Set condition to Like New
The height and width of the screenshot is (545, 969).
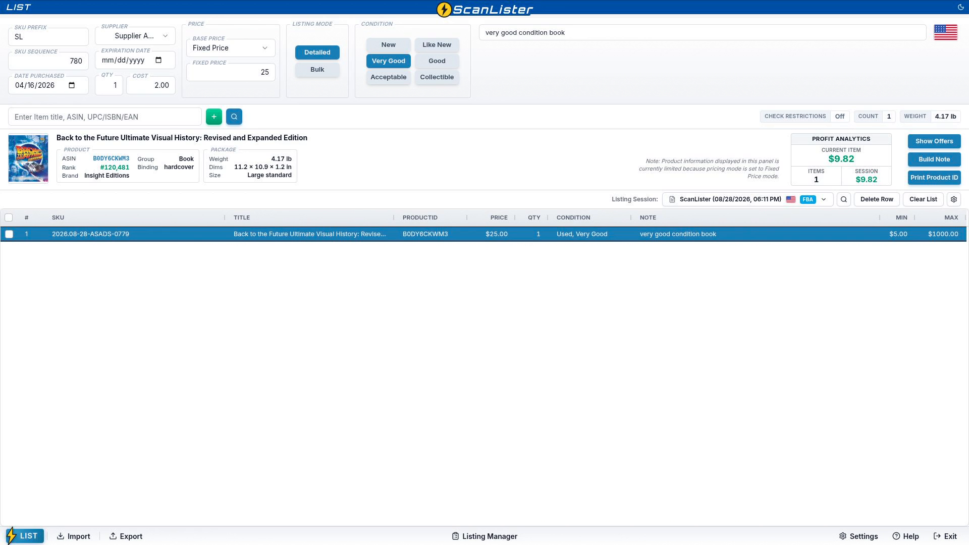437,45
